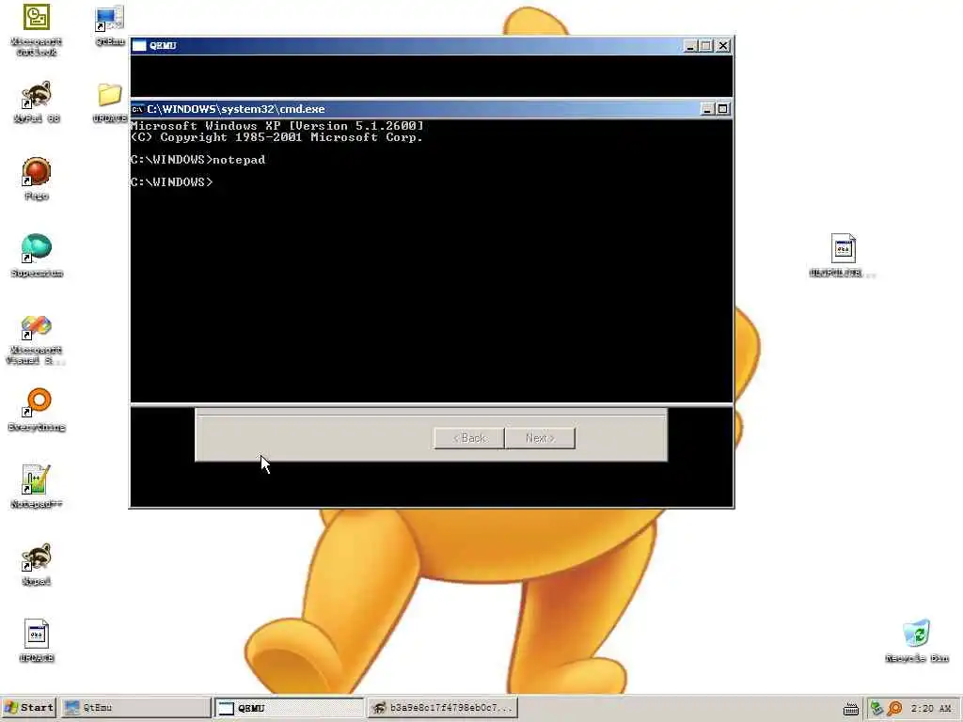
Task: Close the QEMU window
Action: coord(723,45)
